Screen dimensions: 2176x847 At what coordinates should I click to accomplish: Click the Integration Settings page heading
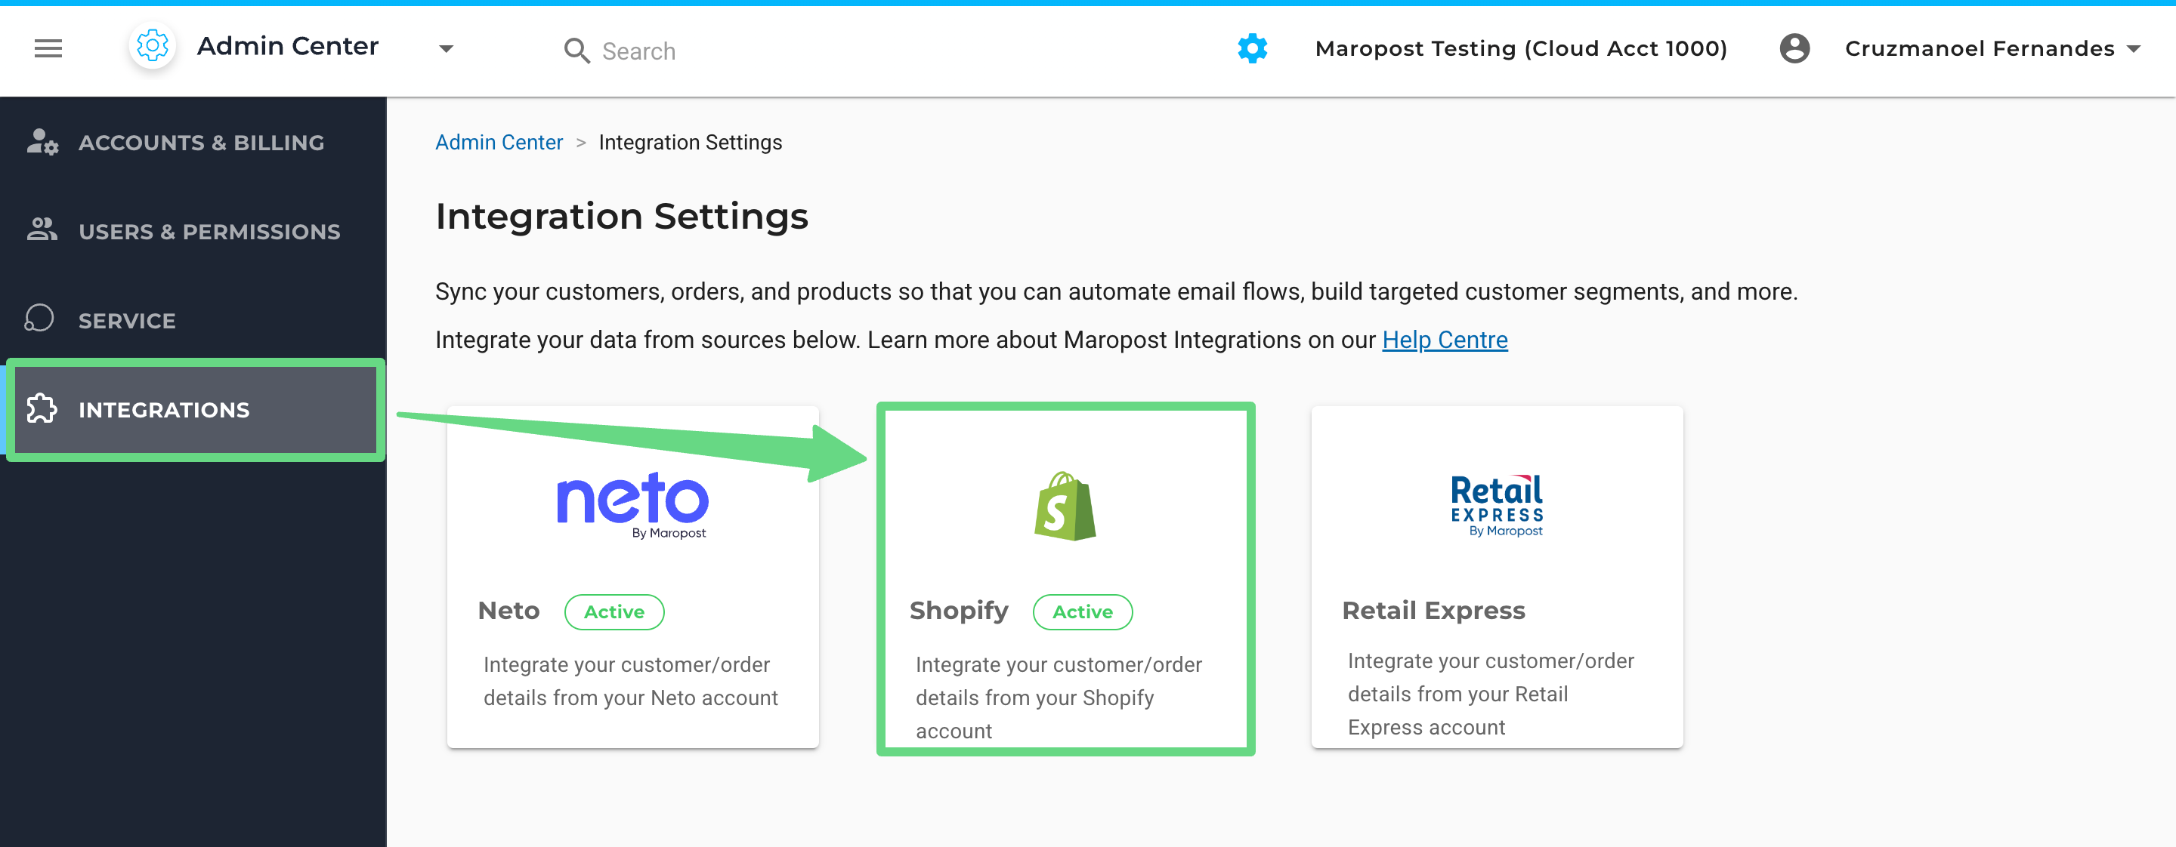pyautogui.click(x=622, y=217)
